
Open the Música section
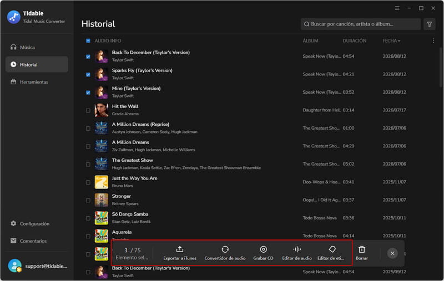point(37,47)
